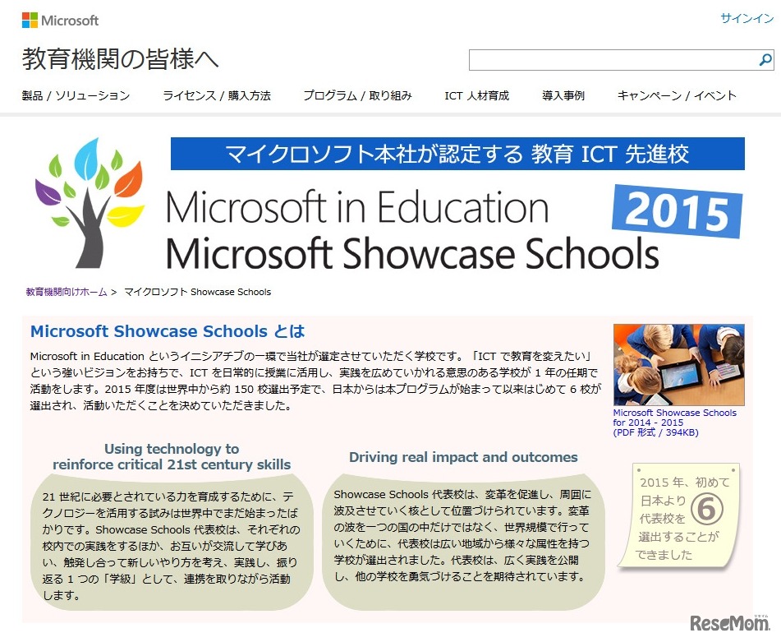Click Using technology to reinforce heading
The image size is (781, 642).
(x=172, y=456)
